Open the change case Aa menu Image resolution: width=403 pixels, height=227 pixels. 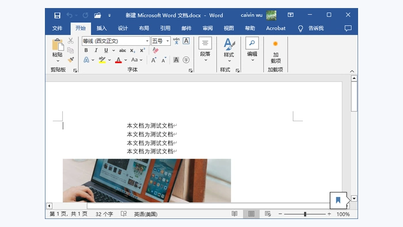click(136, 60)
